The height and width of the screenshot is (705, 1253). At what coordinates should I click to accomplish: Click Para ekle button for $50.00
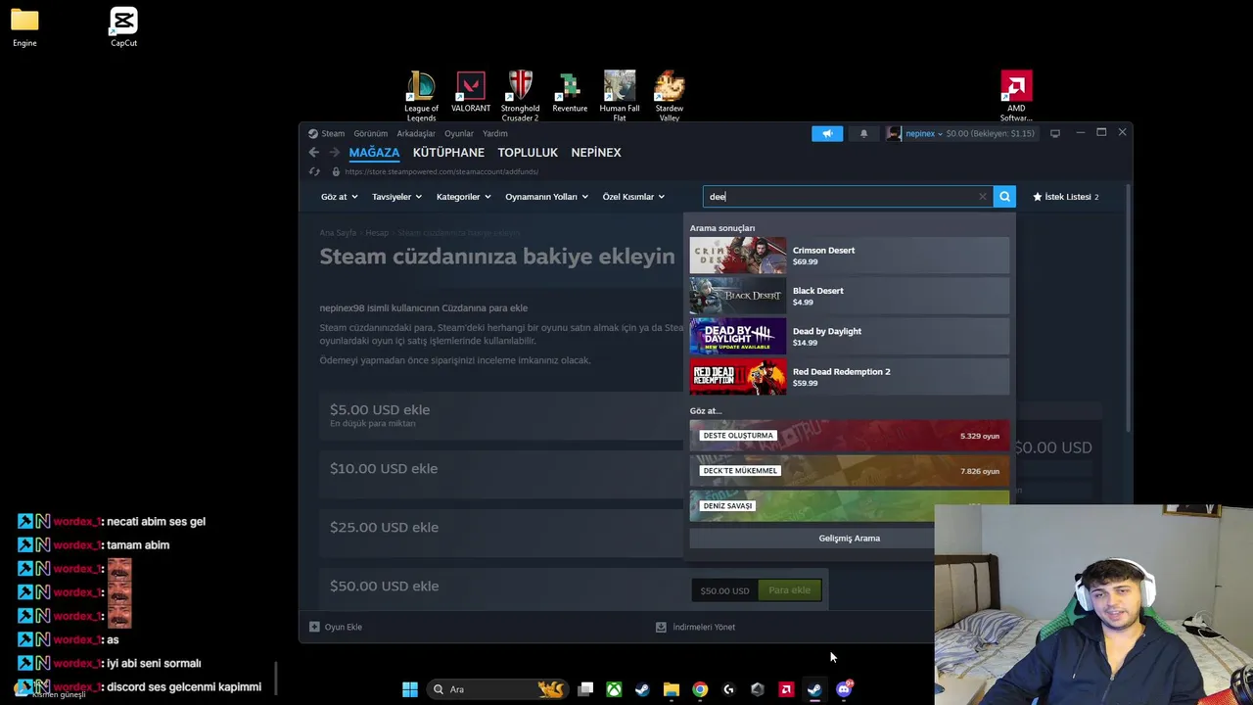click(789, 590)
